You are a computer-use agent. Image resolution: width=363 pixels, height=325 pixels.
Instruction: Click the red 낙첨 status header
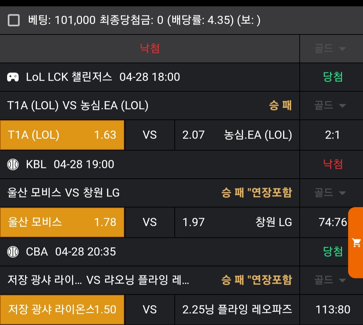pos(150,49)
